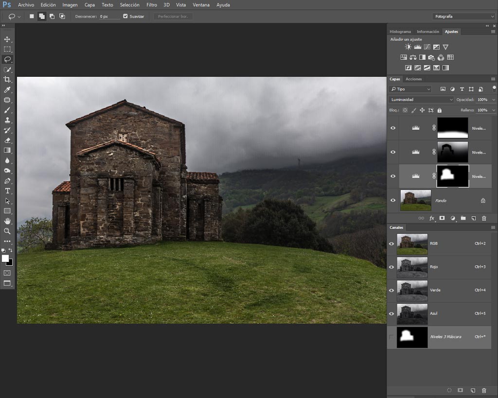Viewport: 498px width, 398px height.
Task: Add a Levels adjustment from Ajustes panel
Action: coord(418,47)
